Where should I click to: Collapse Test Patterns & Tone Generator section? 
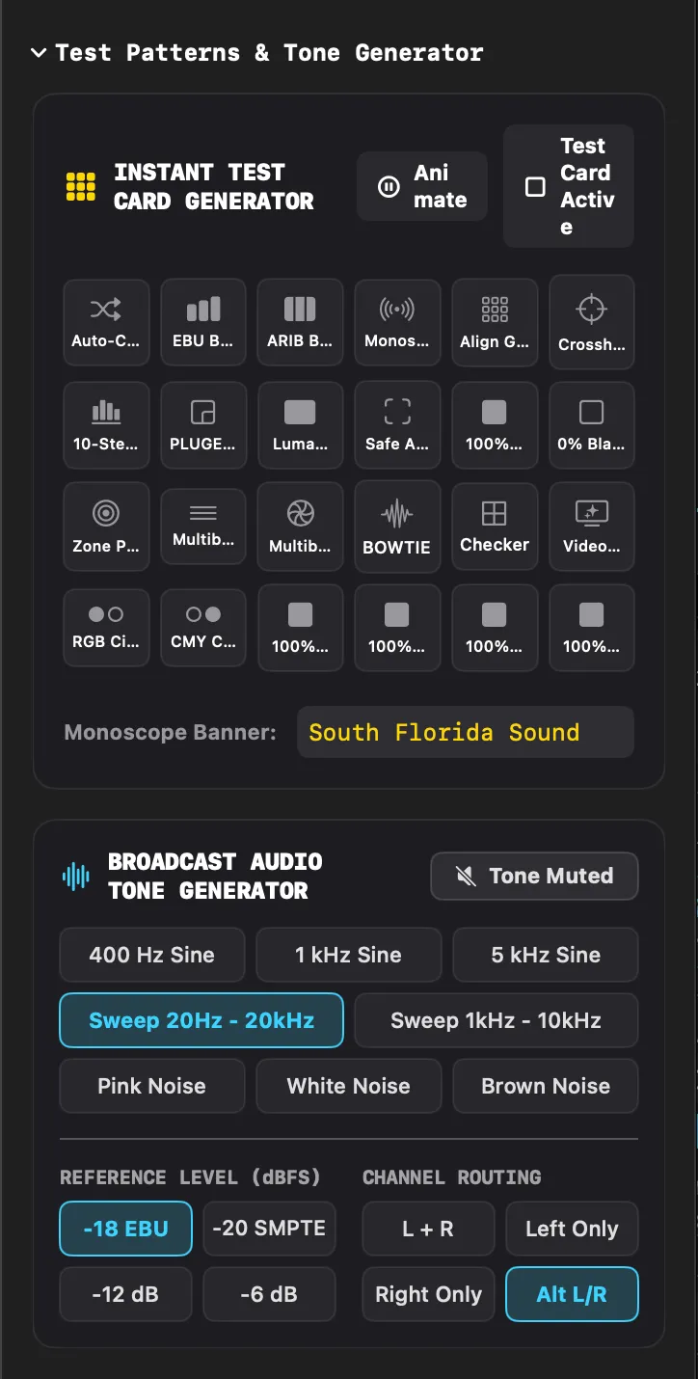click(x=39, y=53)
